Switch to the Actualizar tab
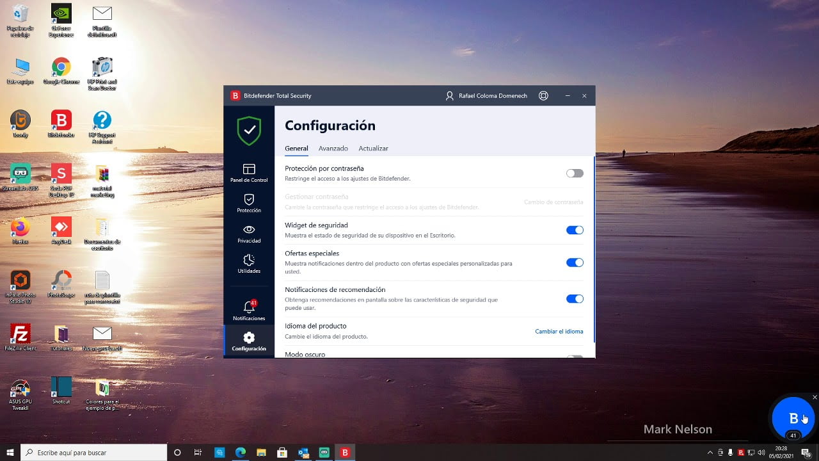 coord(374,149)
